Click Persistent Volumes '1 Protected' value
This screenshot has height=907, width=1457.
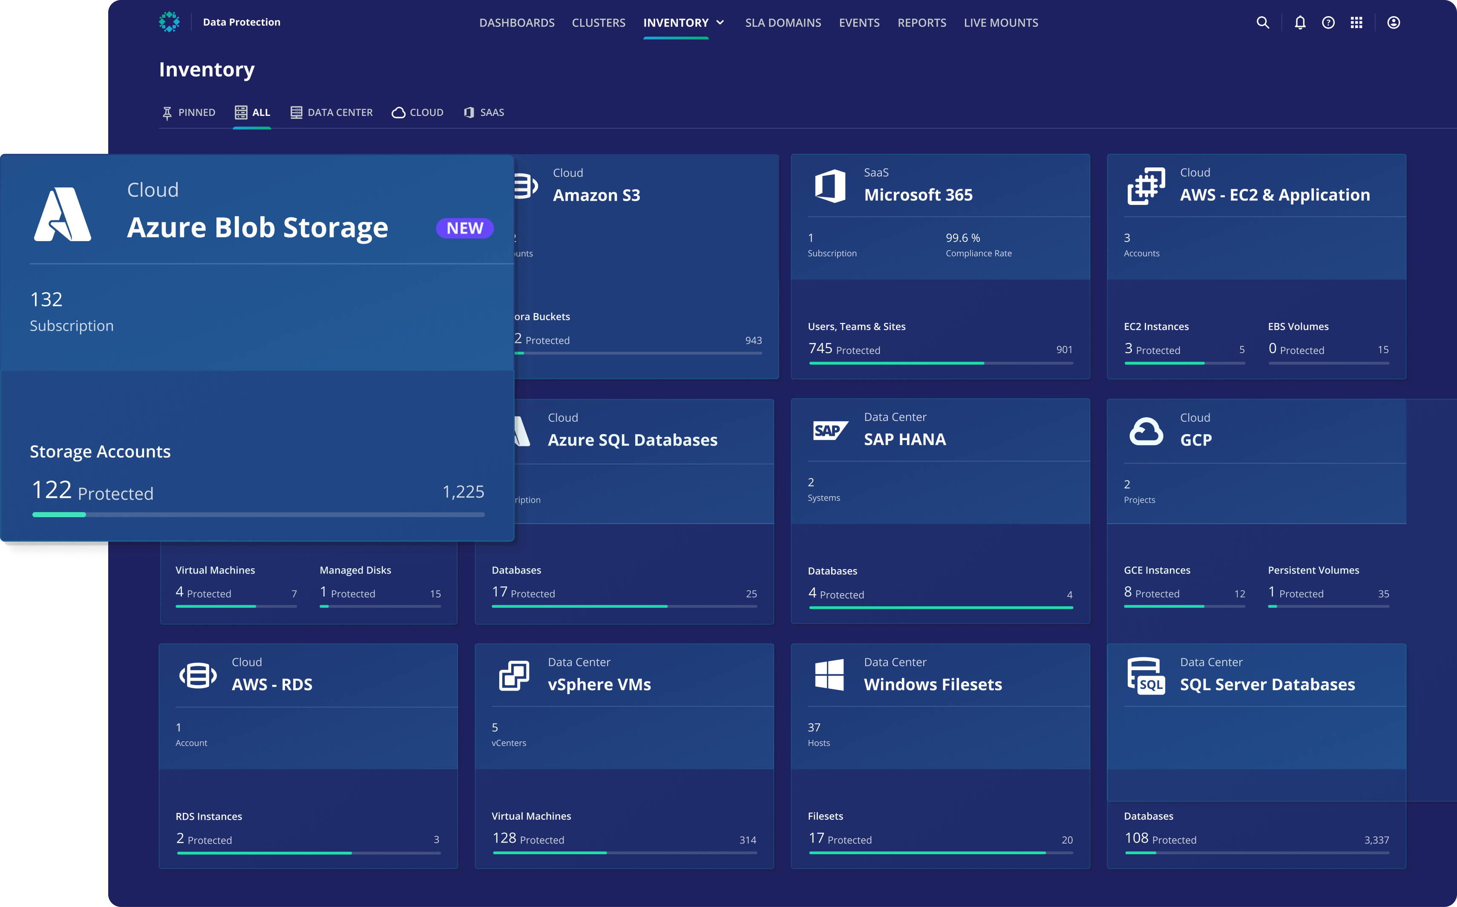[1295, 592]
